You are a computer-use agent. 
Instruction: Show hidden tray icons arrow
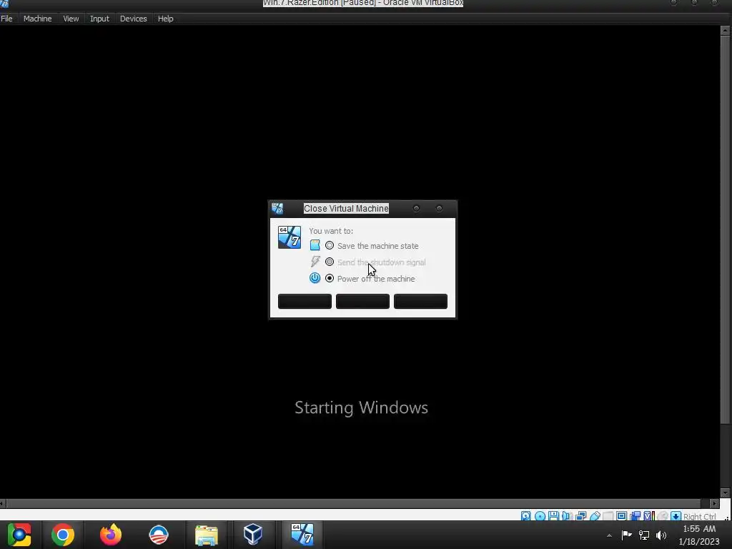609,535
